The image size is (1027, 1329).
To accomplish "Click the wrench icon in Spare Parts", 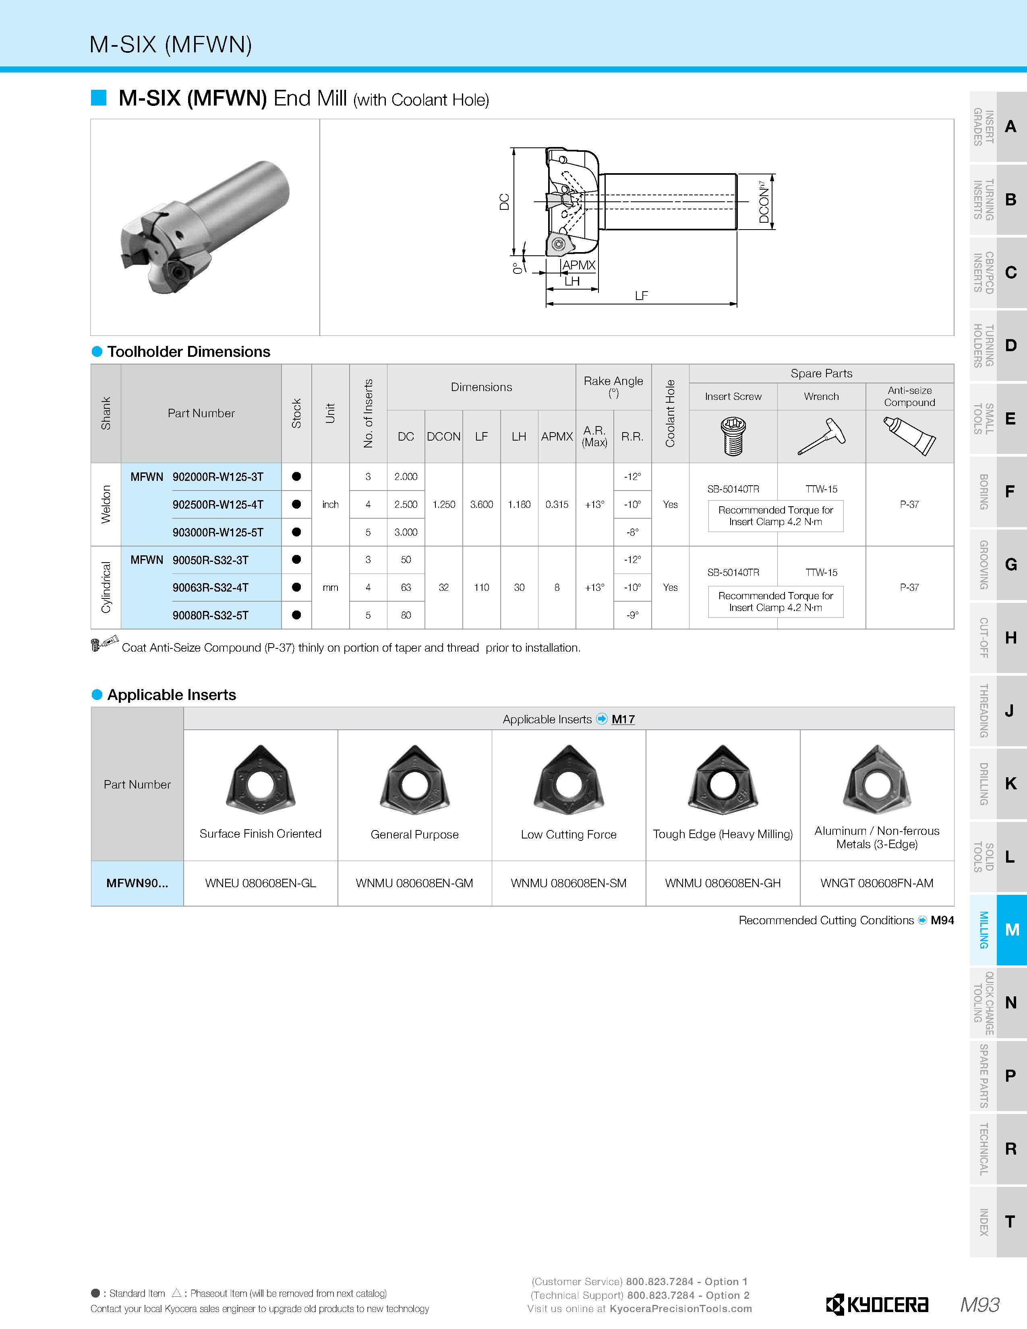I will [821, 436].
